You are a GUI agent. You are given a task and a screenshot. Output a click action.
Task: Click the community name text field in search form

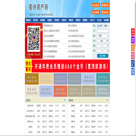(x=103, y=31)
